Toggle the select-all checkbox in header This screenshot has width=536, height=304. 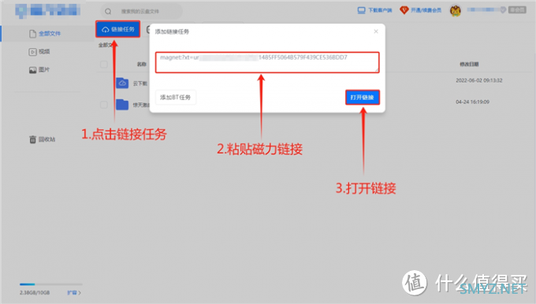point(104,65)
